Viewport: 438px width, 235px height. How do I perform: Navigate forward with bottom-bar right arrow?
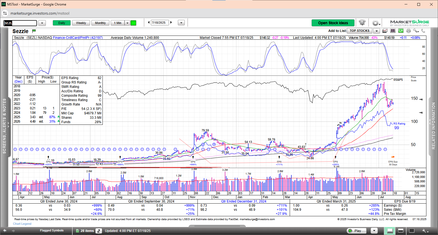(13, 231)
